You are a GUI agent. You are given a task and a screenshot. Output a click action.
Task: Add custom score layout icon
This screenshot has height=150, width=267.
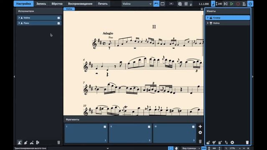click(x=220, y=142)
